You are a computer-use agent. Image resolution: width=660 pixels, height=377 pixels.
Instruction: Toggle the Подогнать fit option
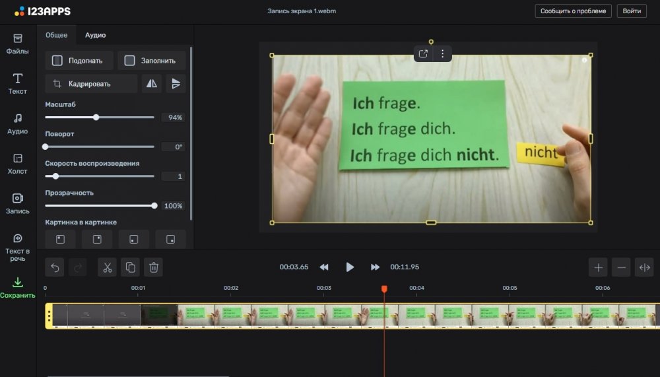(x=79, y=61)
